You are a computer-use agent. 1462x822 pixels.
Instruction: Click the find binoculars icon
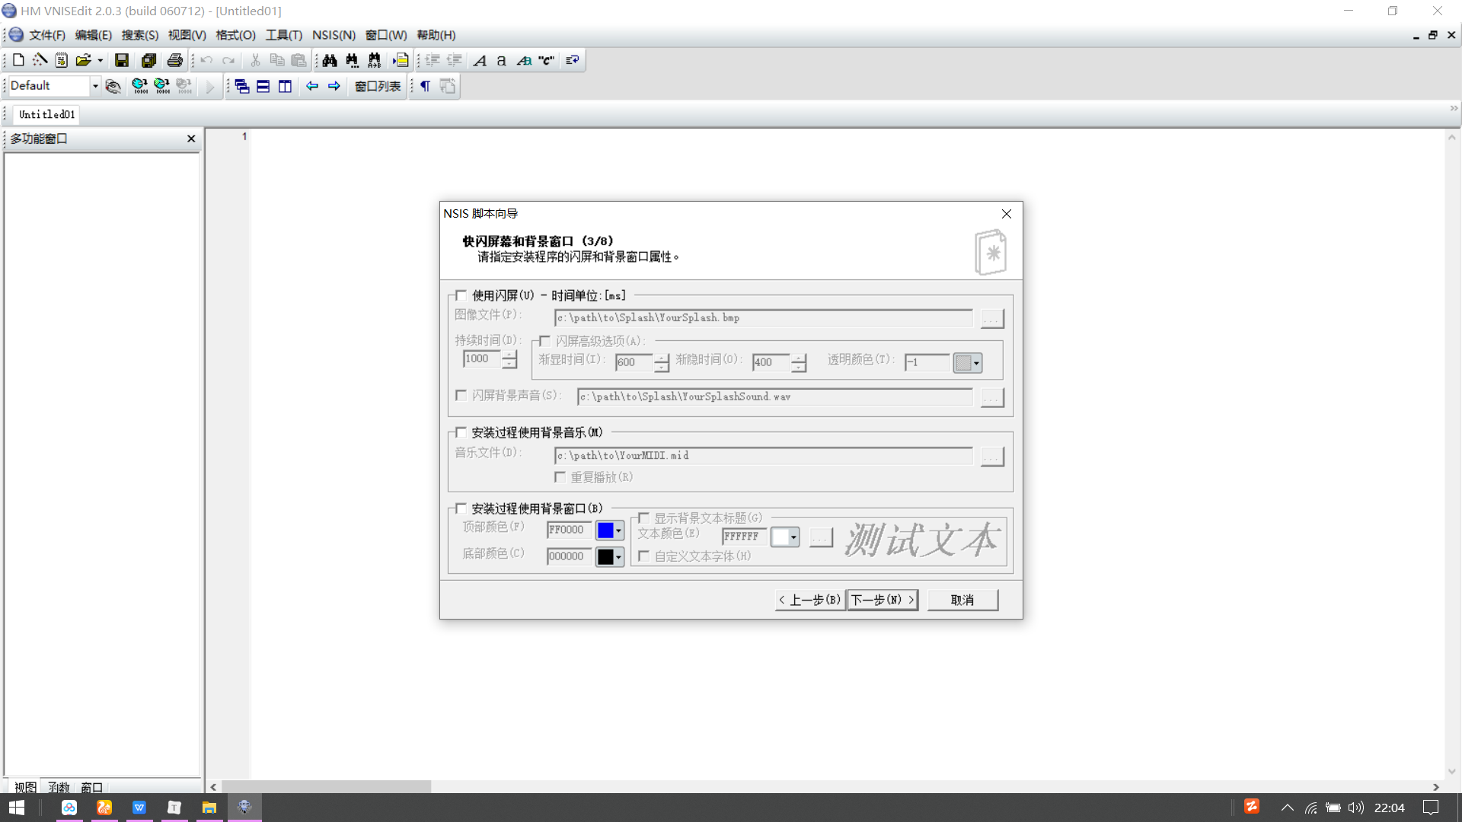tap(330, 60)
